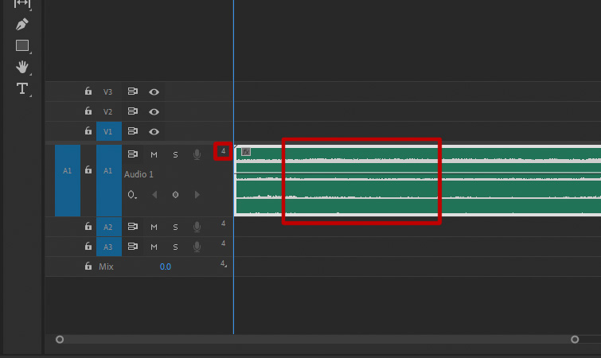Image resolution: width=601 pixels, height=358 pixels.
Task: Mute track A2
Action: (x=154, y=227)
